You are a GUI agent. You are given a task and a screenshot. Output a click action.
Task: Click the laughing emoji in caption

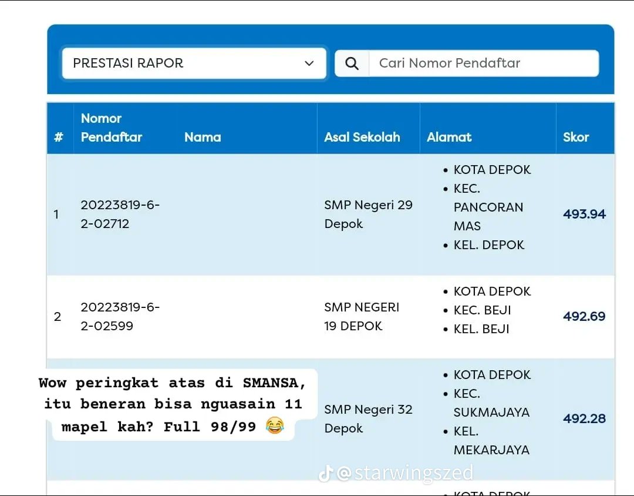[x=275, y=425]
